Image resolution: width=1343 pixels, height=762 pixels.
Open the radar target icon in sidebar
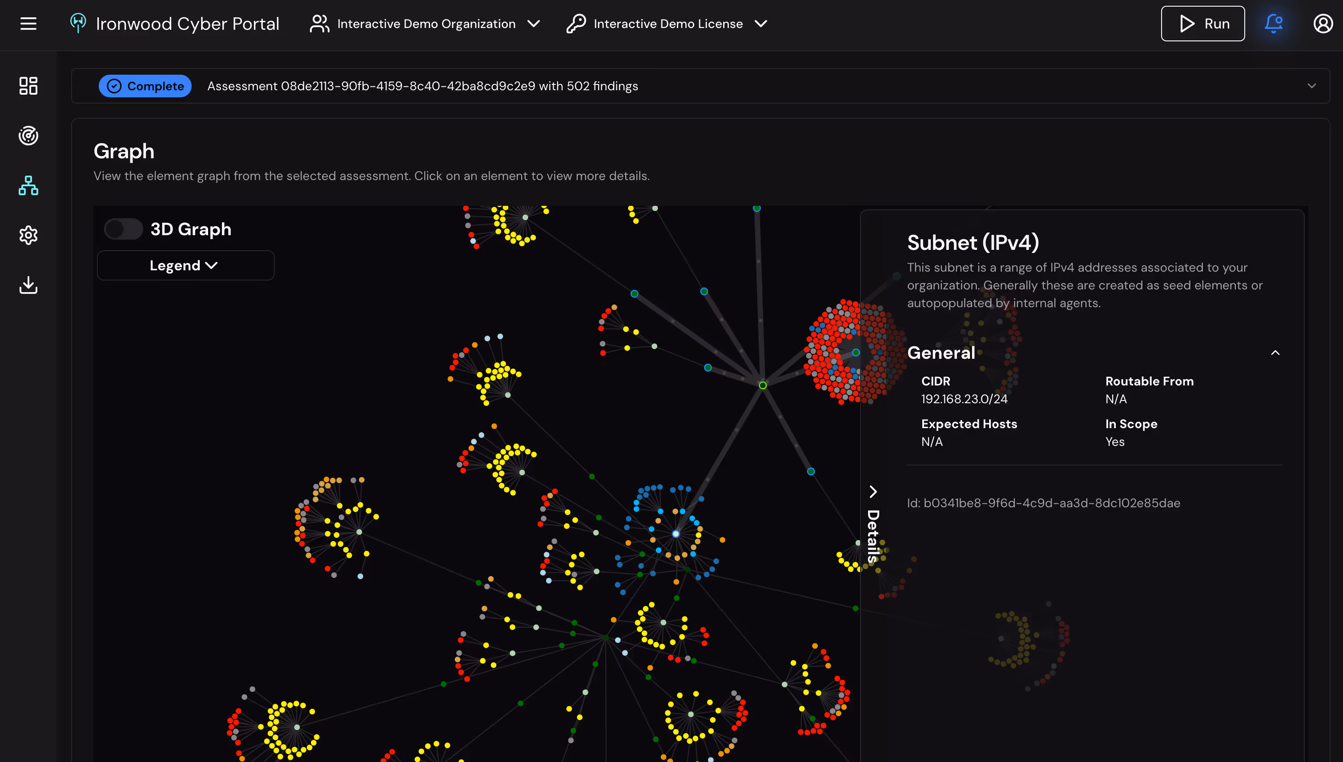pos(28,136)
